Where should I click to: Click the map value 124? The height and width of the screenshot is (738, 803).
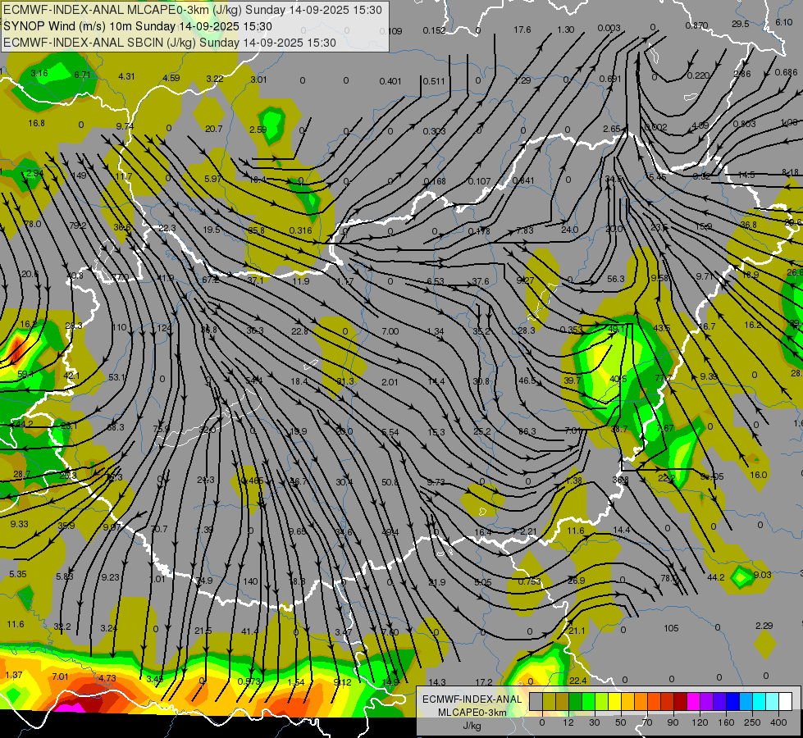click(x=164, y=328)
